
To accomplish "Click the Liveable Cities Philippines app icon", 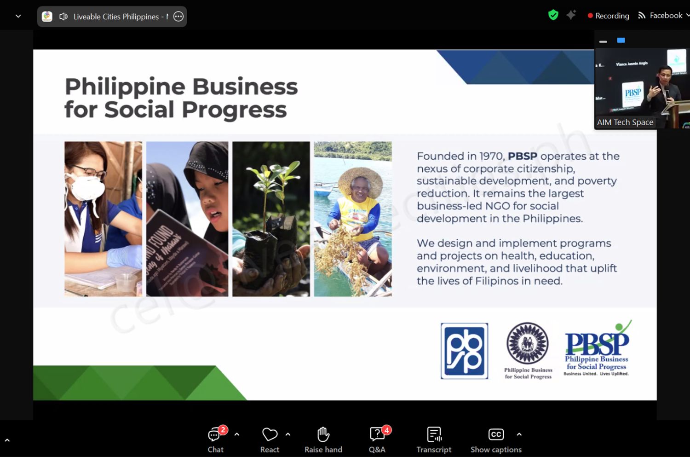I will [47, 17].
